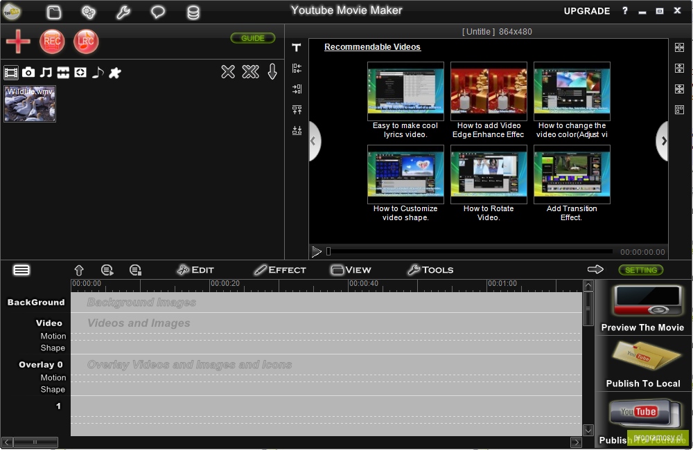693x450 pixels.
Task: Open 'How to add Video Edge Enhance' thumbnail
Action: 489,91
